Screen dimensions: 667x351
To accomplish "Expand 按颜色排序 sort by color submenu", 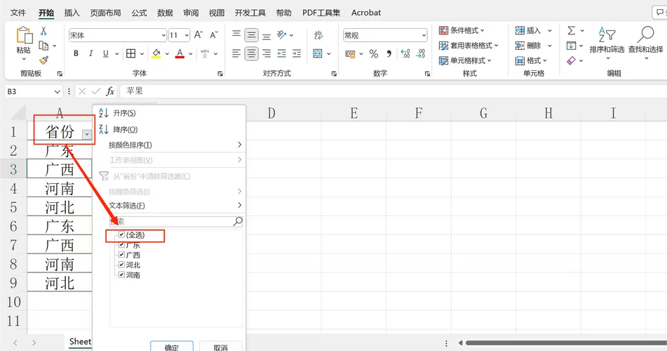I will pyautogui.click(x=175, y=145).
